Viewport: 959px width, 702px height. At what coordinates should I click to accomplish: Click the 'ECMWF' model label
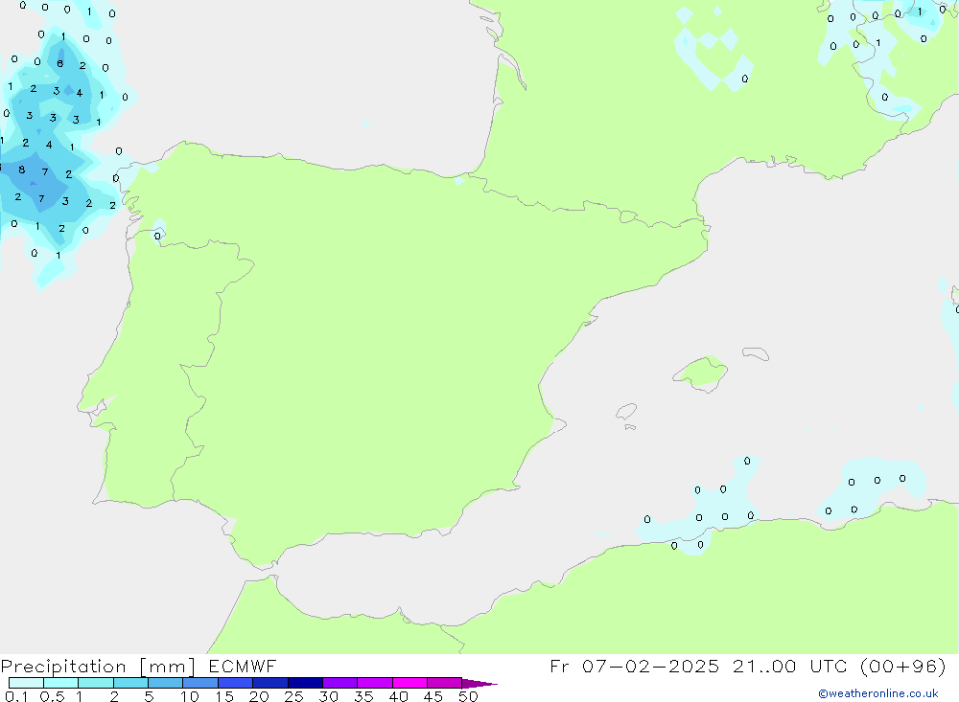(x=243, y=666)
